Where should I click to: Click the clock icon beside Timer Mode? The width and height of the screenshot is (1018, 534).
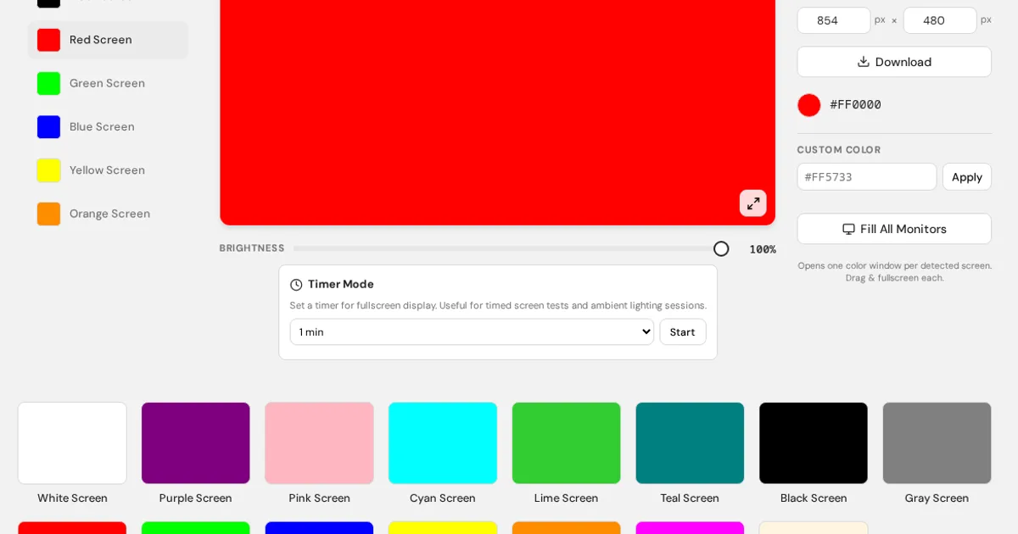pos(296,285)
